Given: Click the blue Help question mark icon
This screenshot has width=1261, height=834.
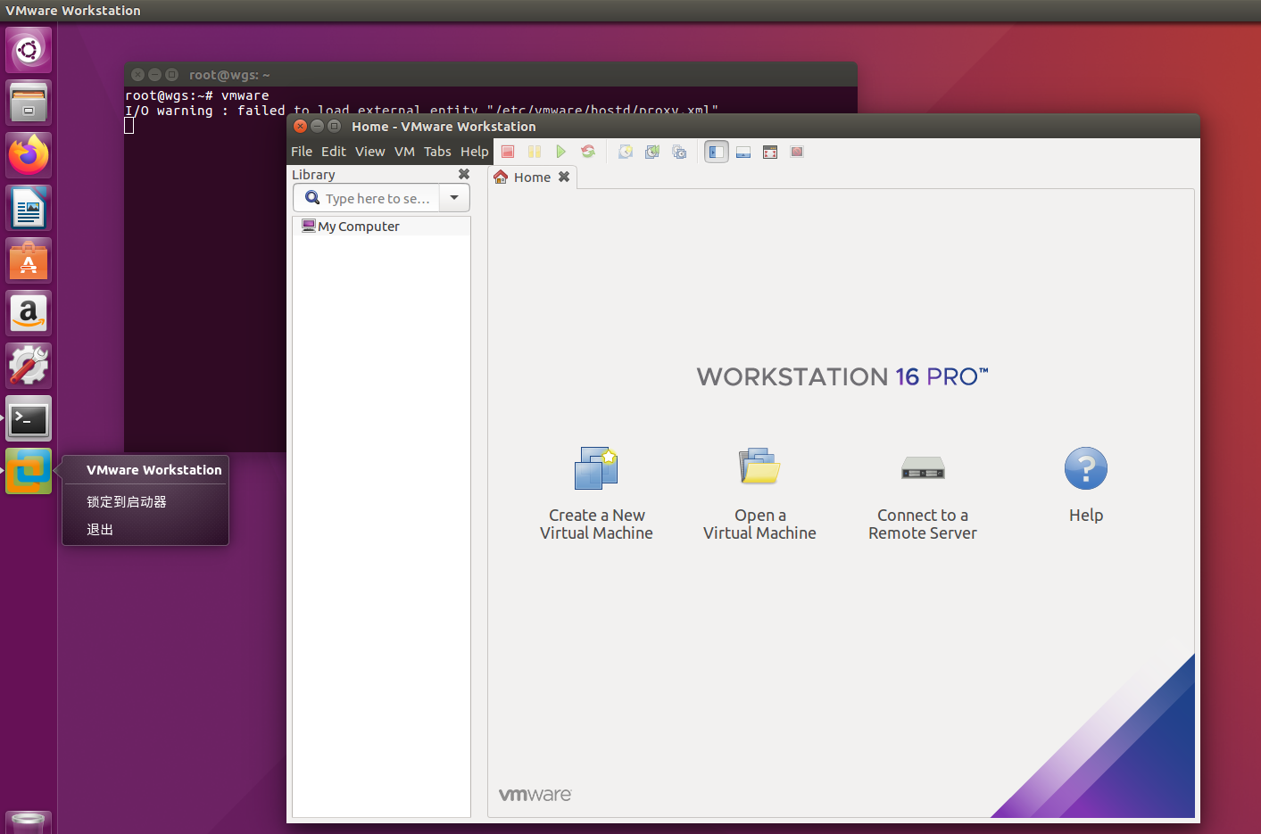Looking at the screenshot, I should [x=1086, y=468].
